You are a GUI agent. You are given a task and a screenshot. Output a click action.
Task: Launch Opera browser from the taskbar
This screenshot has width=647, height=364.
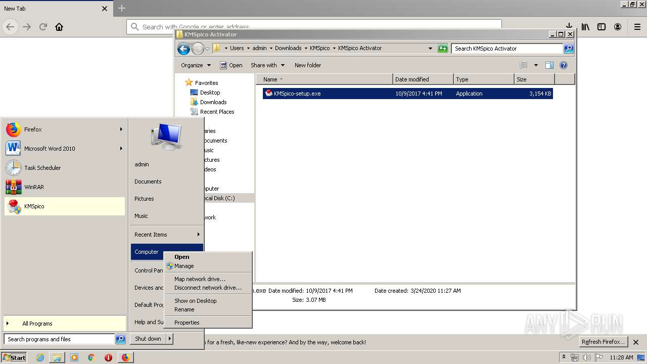pyautogui.click(x=108, y=357)
